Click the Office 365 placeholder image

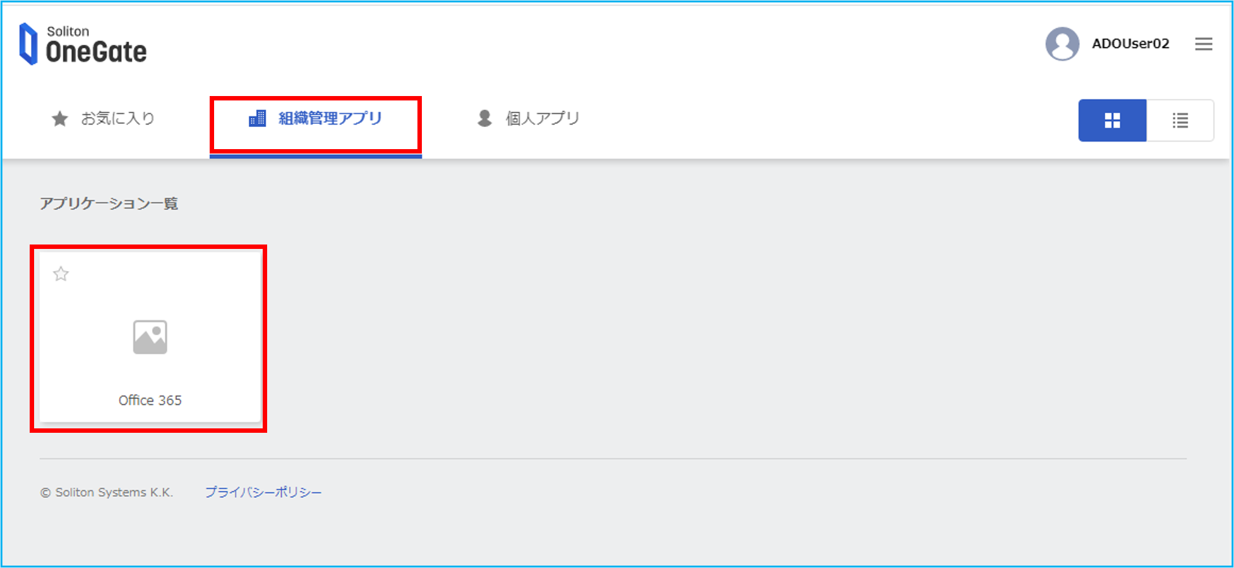[x=150, y=337]
